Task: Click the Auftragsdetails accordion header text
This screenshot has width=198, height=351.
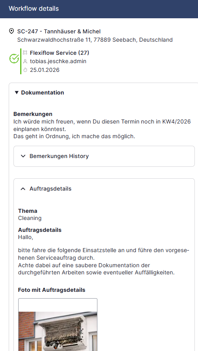Action: 50,189
